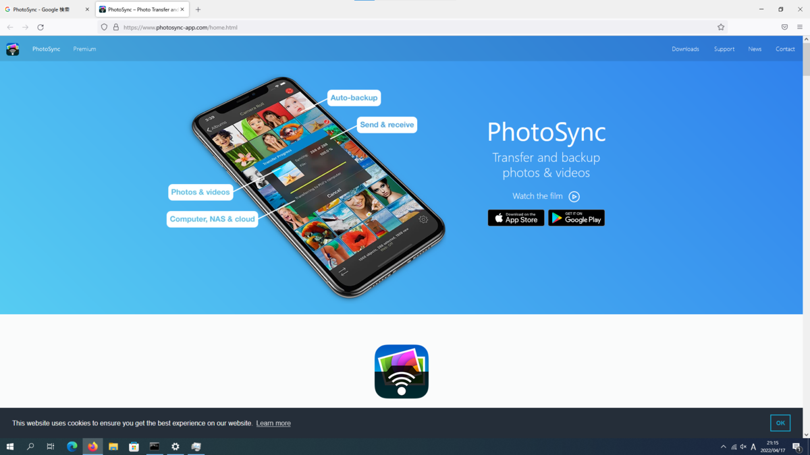The image size is (810, 455).
Task: Click the Send & receive callout label
Action: [387, 125]
